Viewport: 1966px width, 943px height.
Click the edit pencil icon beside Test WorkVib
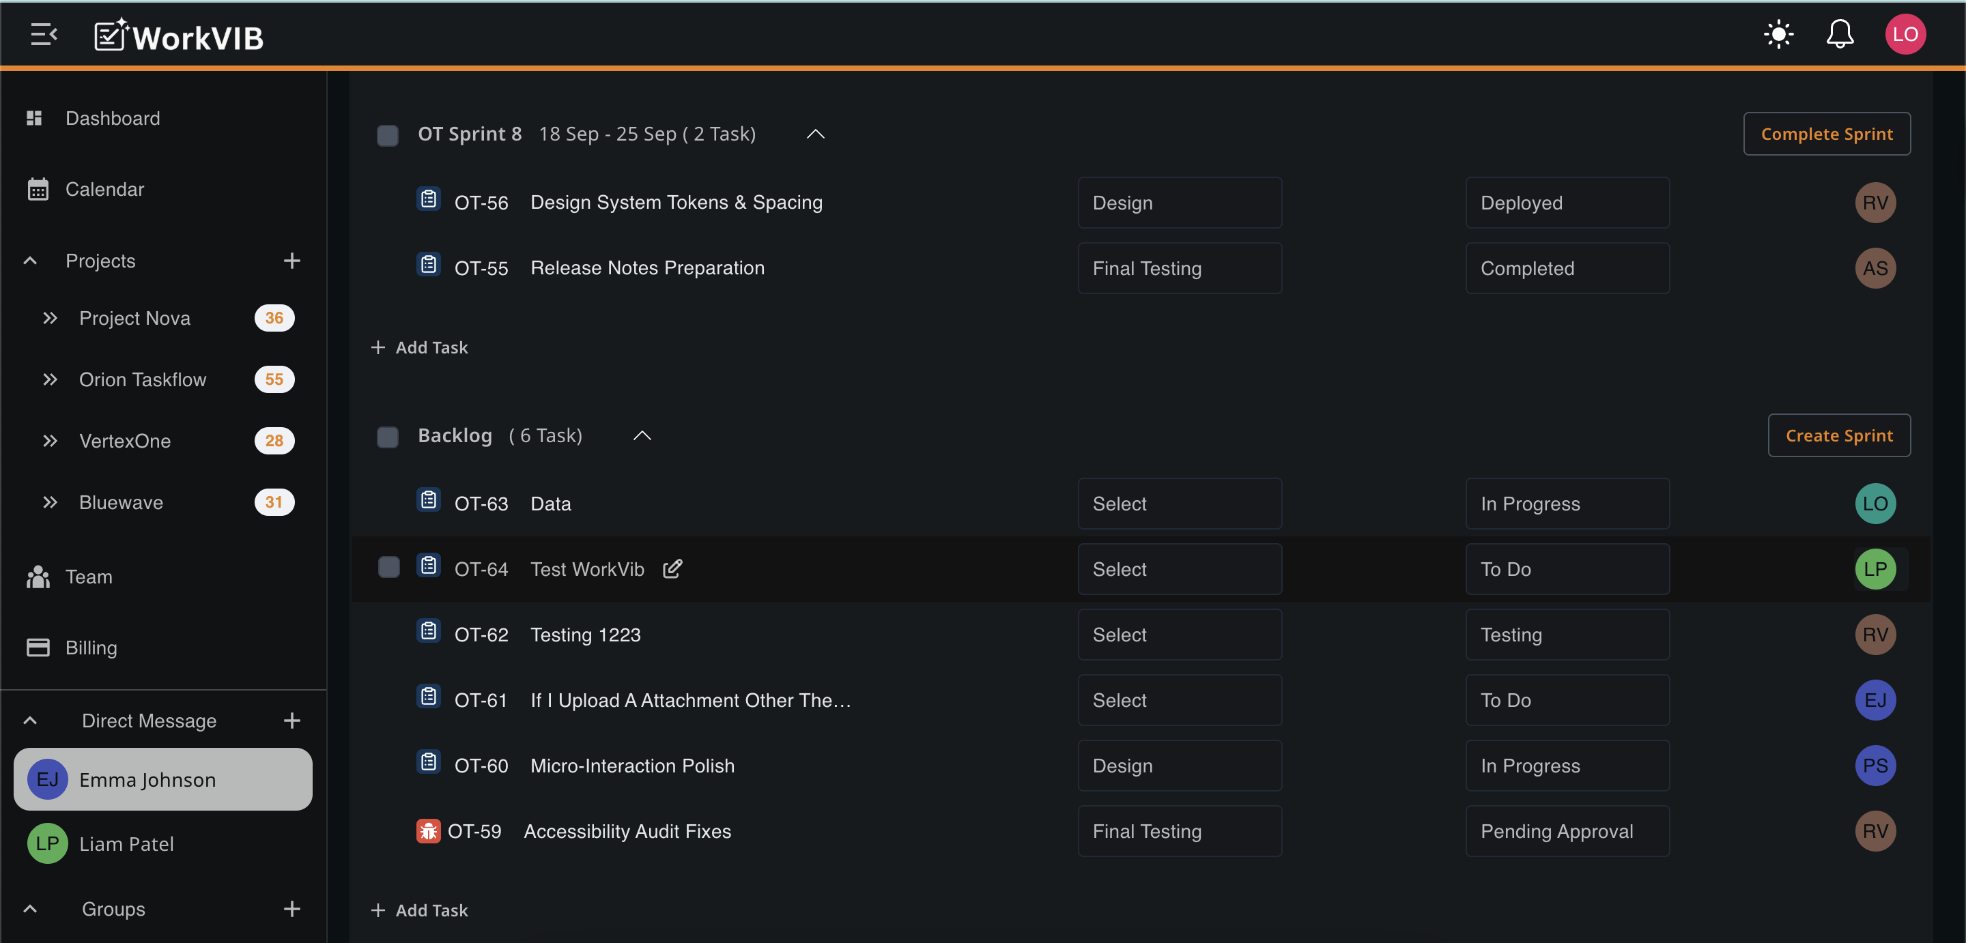click(x=672, y=569)
